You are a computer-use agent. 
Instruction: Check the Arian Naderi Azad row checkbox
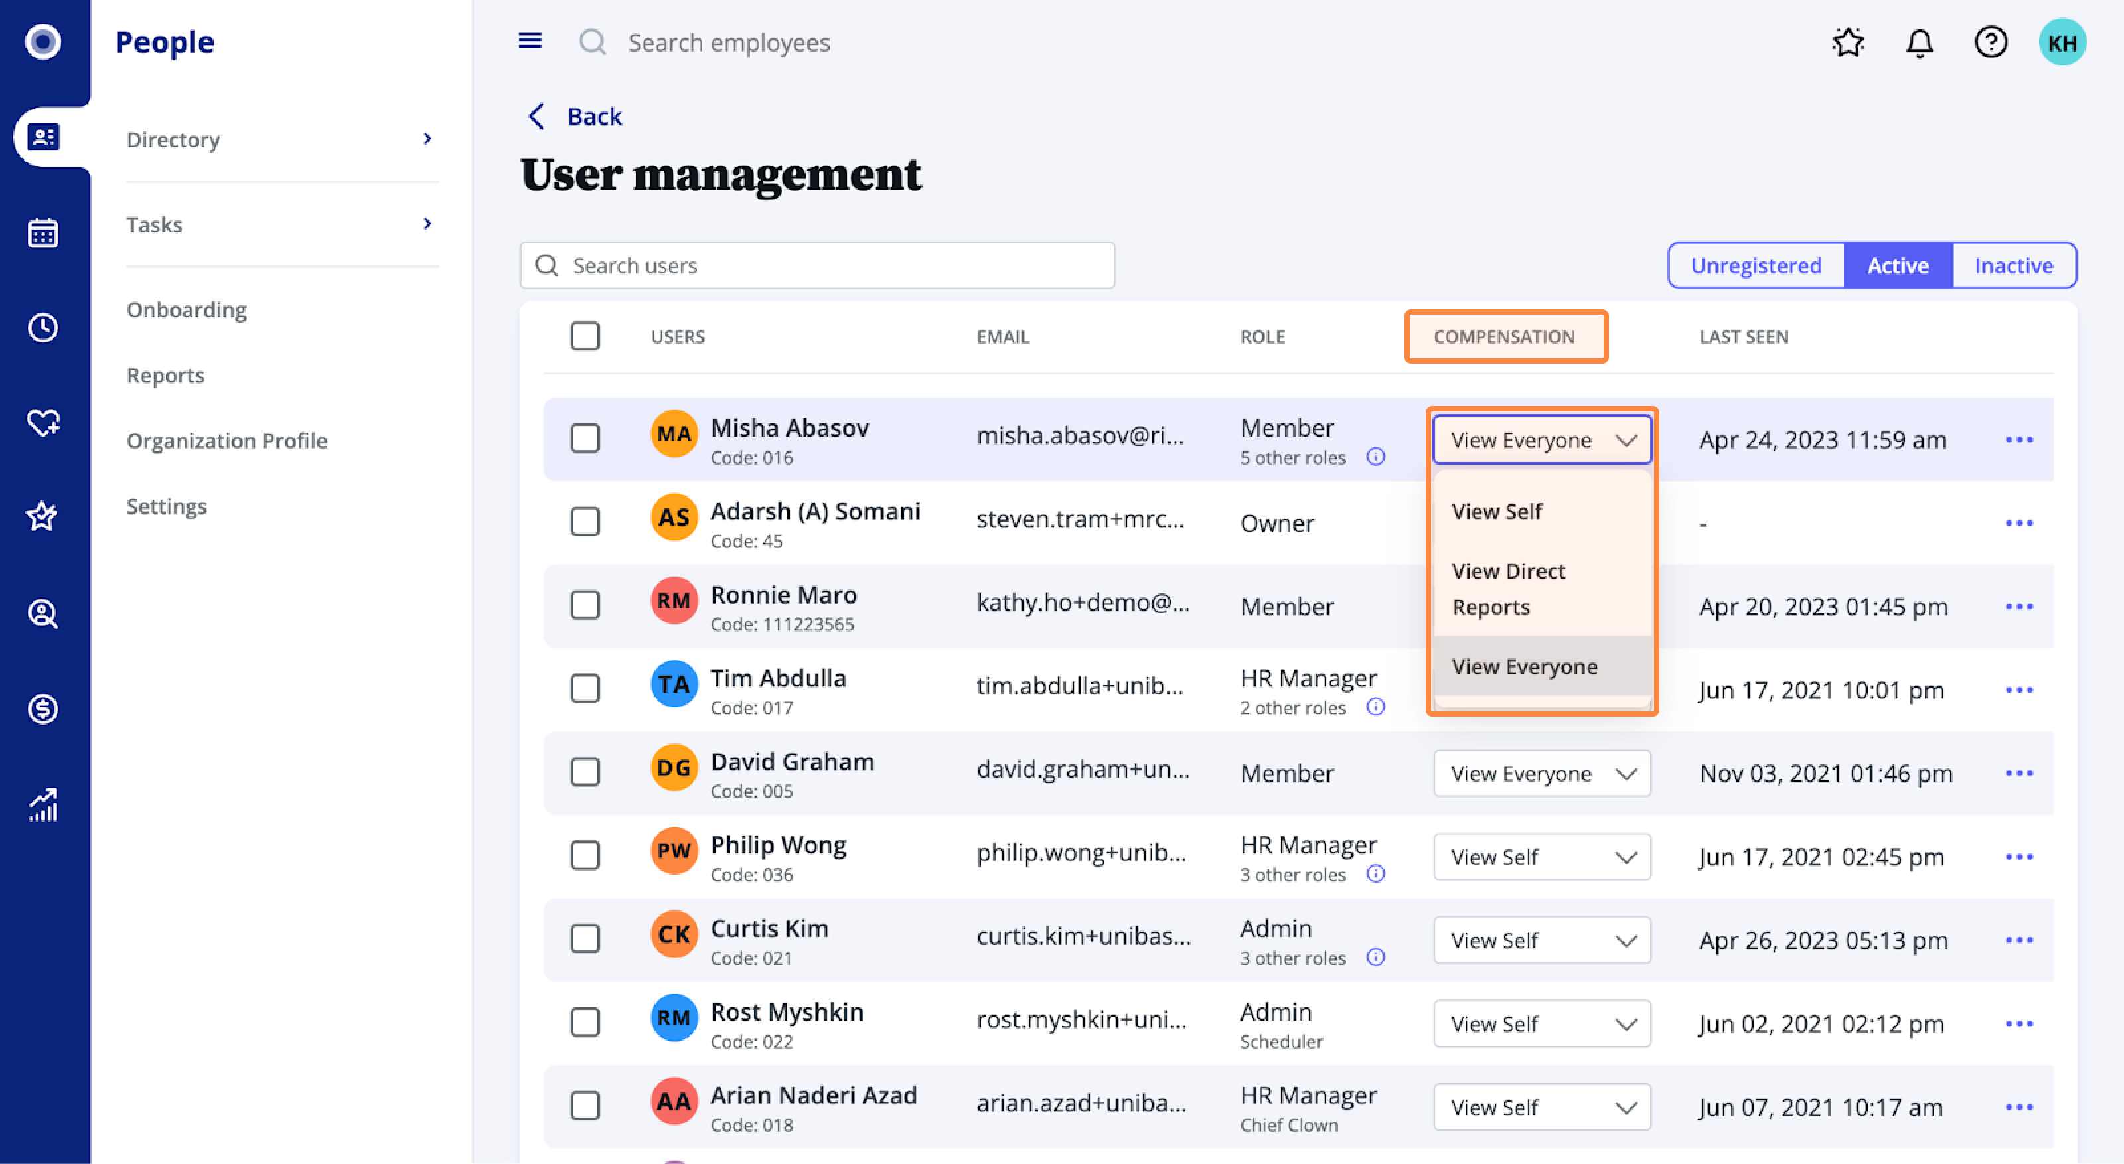585,1105
